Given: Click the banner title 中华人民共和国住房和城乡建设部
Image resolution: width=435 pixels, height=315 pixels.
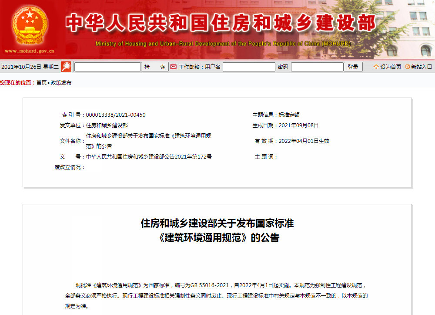Looking at the screenshot, I should point(221,23).
